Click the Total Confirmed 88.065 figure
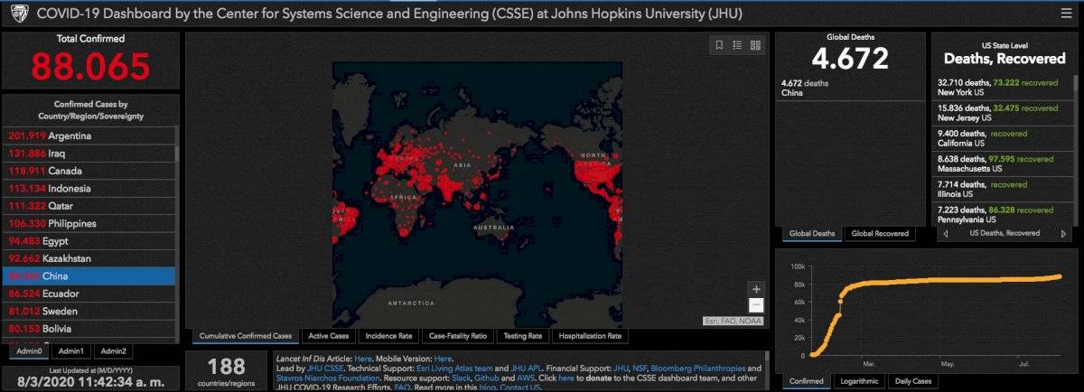This screenshot has height=392, width=1084. pos(90,67)
